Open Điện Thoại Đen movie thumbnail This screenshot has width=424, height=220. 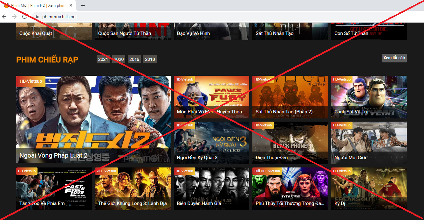tap(290, 143)
